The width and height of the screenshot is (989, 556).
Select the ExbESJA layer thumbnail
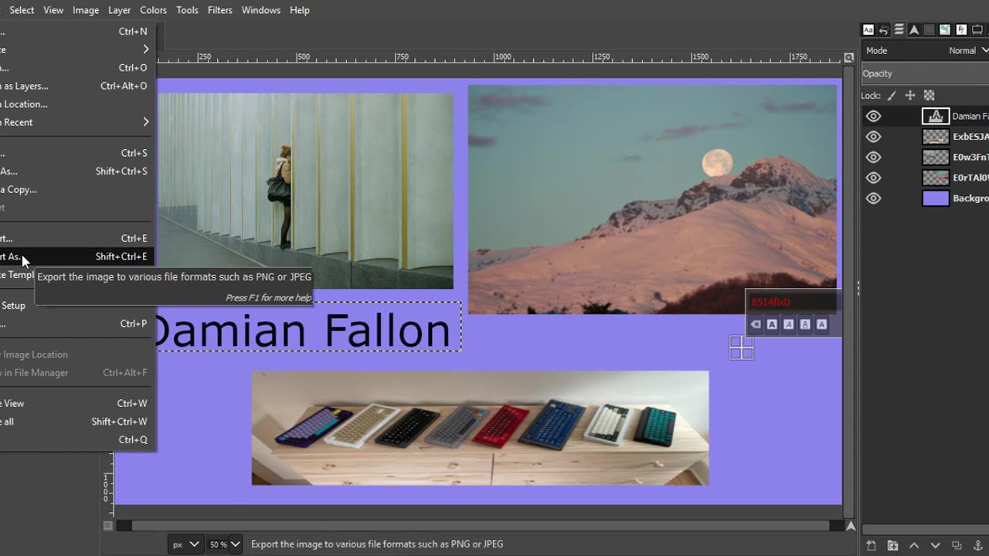[x=936, y=137]
